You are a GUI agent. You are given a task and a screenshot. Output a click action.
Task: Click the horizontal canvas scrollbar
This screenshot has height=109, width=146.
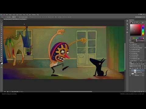(x=76, y=92)
